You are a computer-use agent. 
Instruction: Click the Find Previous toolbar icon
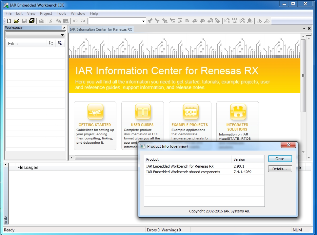(x=150, y=21)
